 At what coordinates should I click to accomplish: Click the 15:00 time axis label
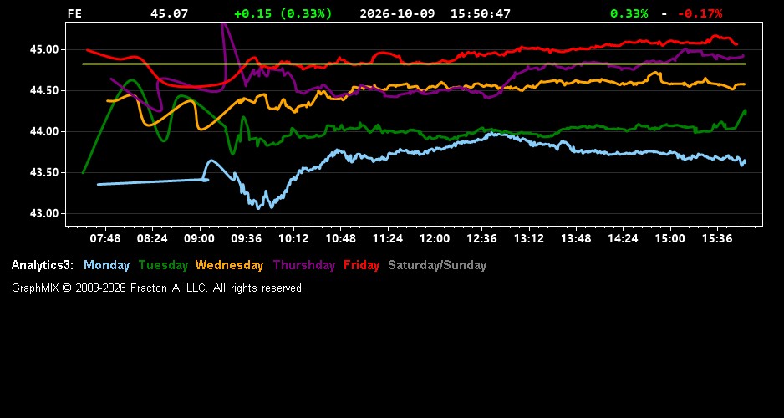670,238
